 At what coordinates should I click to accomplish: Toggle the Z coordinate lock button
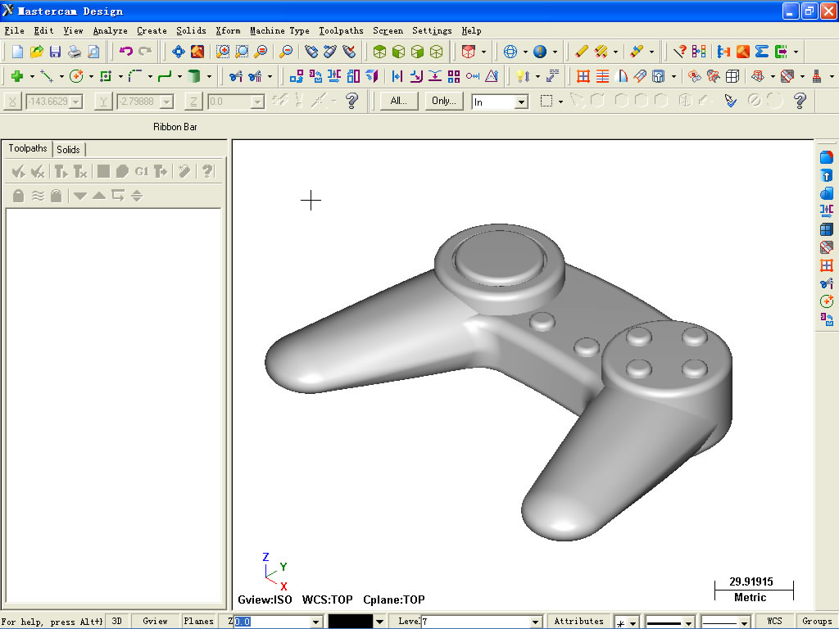(x=193, y=101)
